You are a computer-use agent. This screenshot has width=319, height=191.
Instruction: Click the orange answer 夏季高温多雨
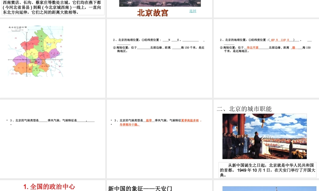[x=190, y=120]
